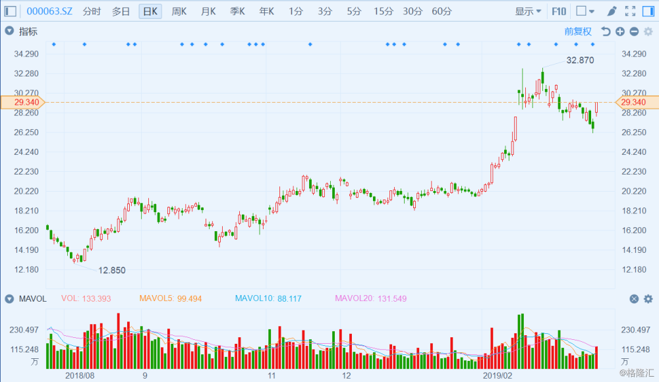Switch to the 月K monthly tab

[x=208, y=11]
